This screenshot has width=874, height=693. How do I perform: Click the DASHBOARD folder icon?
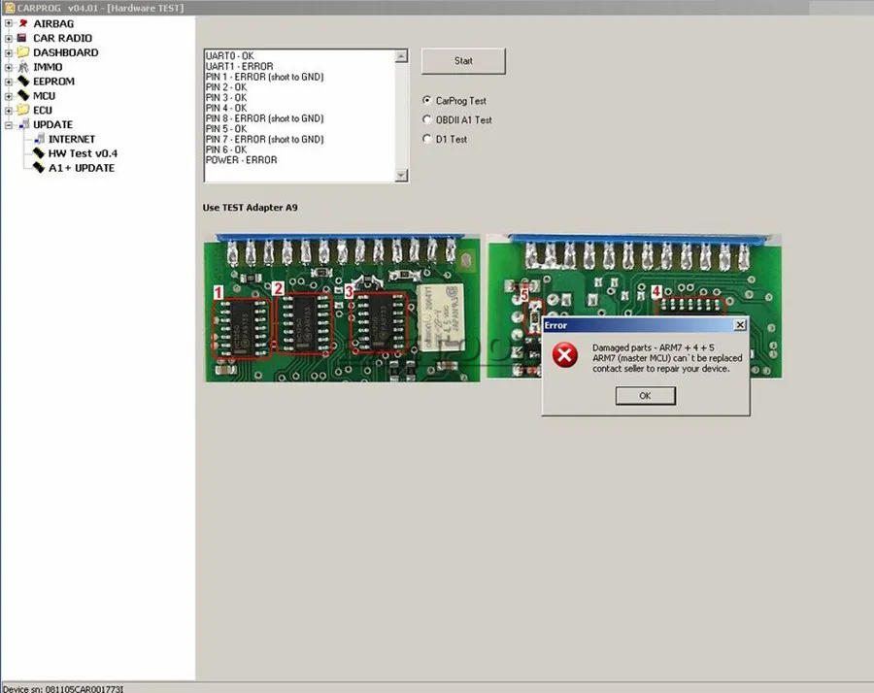(x=23, y=52)
